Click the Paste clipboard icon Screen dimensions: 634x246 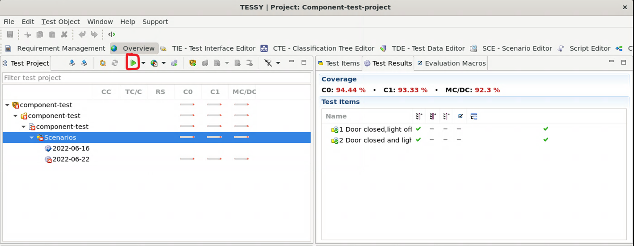52,35
